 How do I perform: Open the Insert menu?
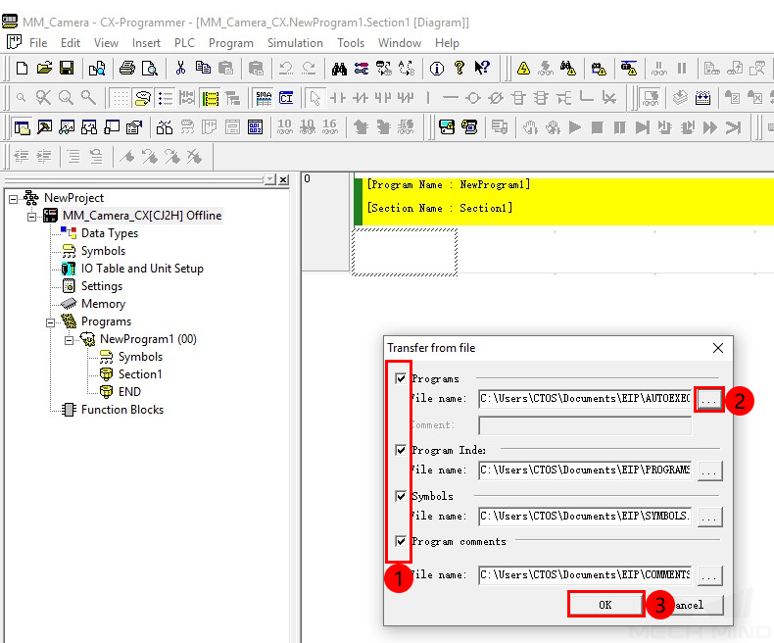click(146, 43)
